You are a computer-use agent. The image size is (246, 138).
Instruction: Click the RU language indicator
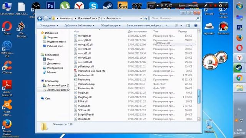239,110
